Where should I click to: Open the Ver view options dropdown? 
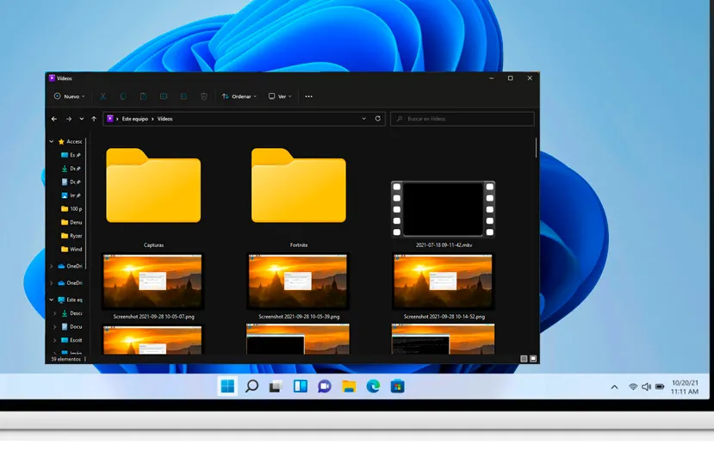[x=280, y=96]
